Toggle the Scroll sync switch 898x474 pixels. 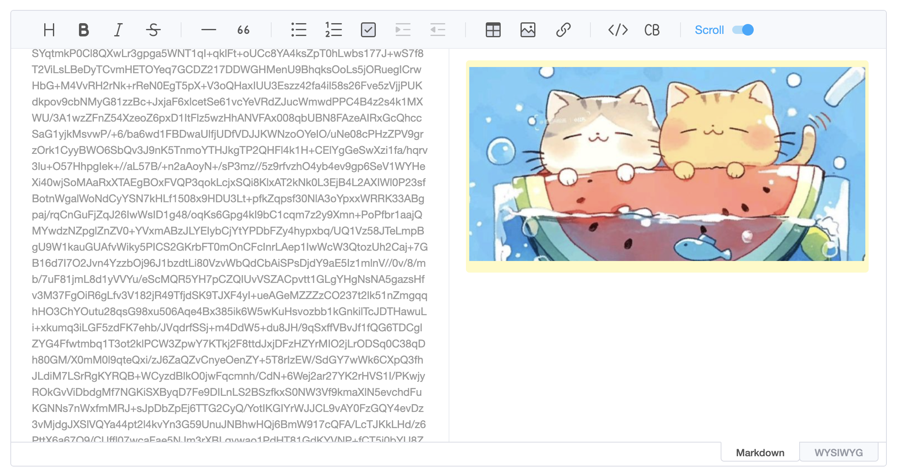click(743, 30)
